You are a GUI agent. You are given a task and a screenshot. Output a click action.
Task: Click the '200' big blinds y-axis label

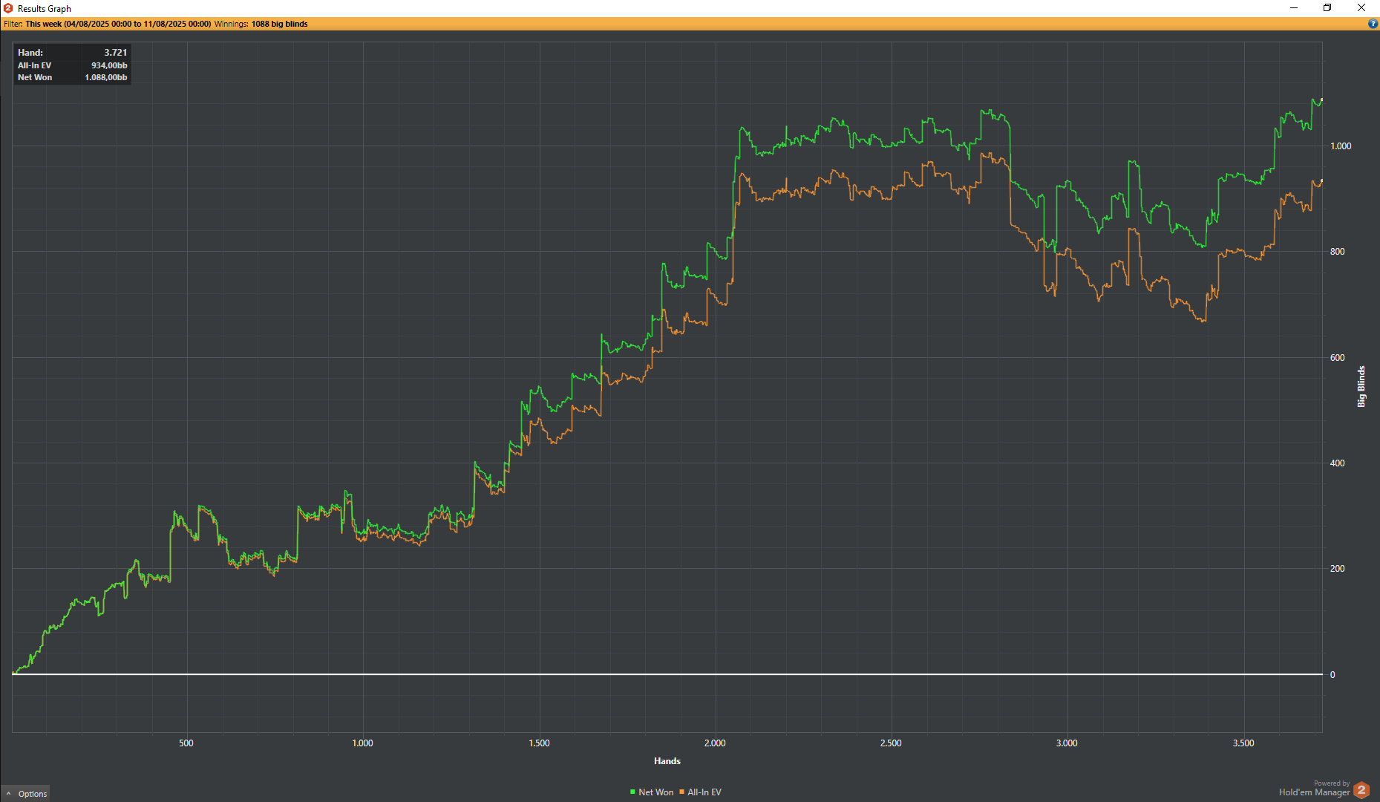(1337, 569)
